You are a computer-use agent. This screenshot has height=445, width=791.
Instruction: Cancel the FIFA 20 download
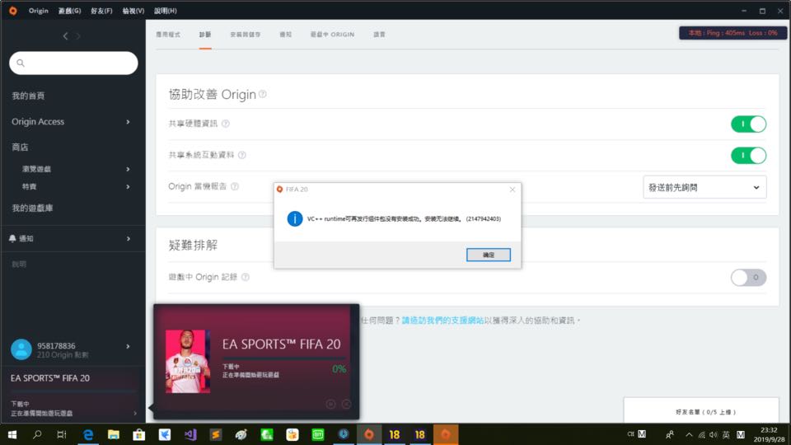347,404
